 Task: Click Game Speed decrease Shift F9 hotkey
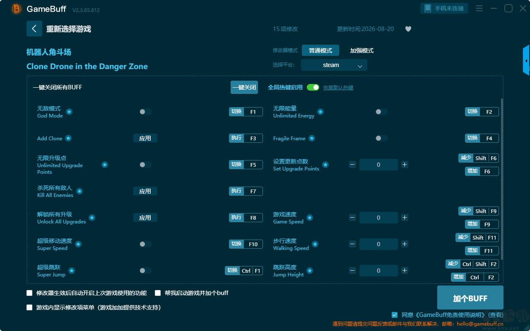tap(479, 211)
